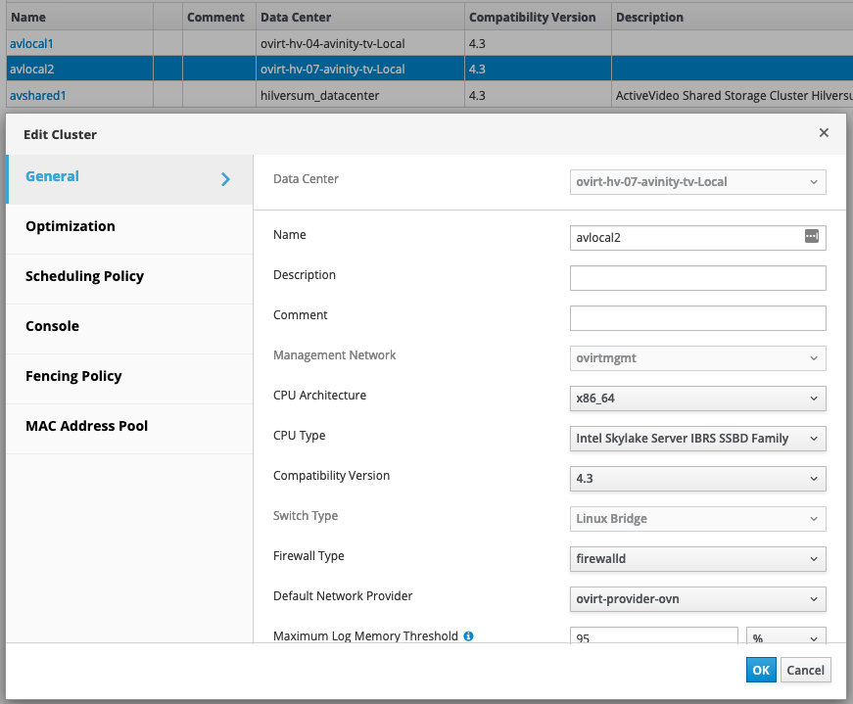The width and height of the screenshot is (853, 704).
Task: Open the percent unit dropdown
Action: pos(785,637)
